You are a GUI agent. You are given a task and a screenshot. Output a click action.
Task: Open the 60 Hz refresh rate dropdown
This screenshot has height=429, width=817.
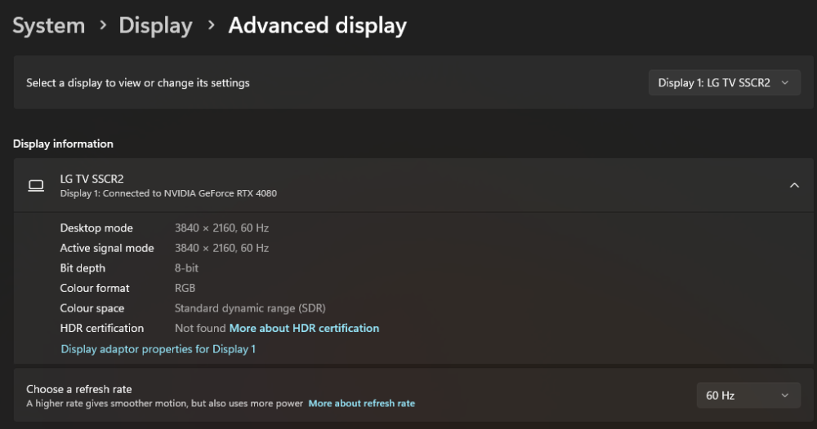click(748, 396)
